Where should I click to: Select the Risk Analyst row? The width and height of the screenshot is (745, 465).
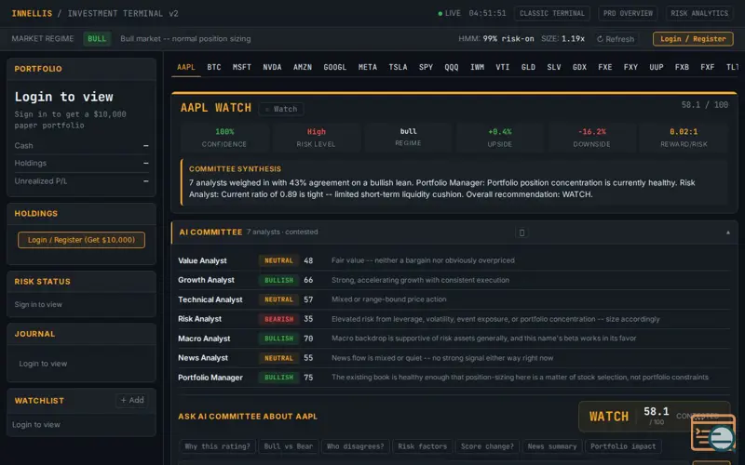click(454, 319)
